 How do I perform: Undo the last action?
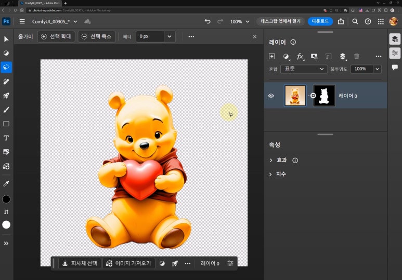(x=208, y=21)
